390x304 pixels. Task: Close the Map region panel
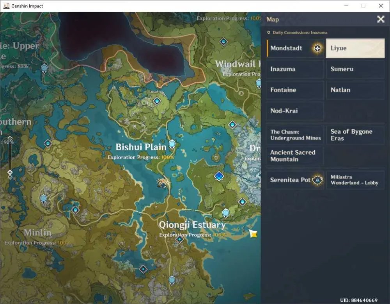(381, 19)
